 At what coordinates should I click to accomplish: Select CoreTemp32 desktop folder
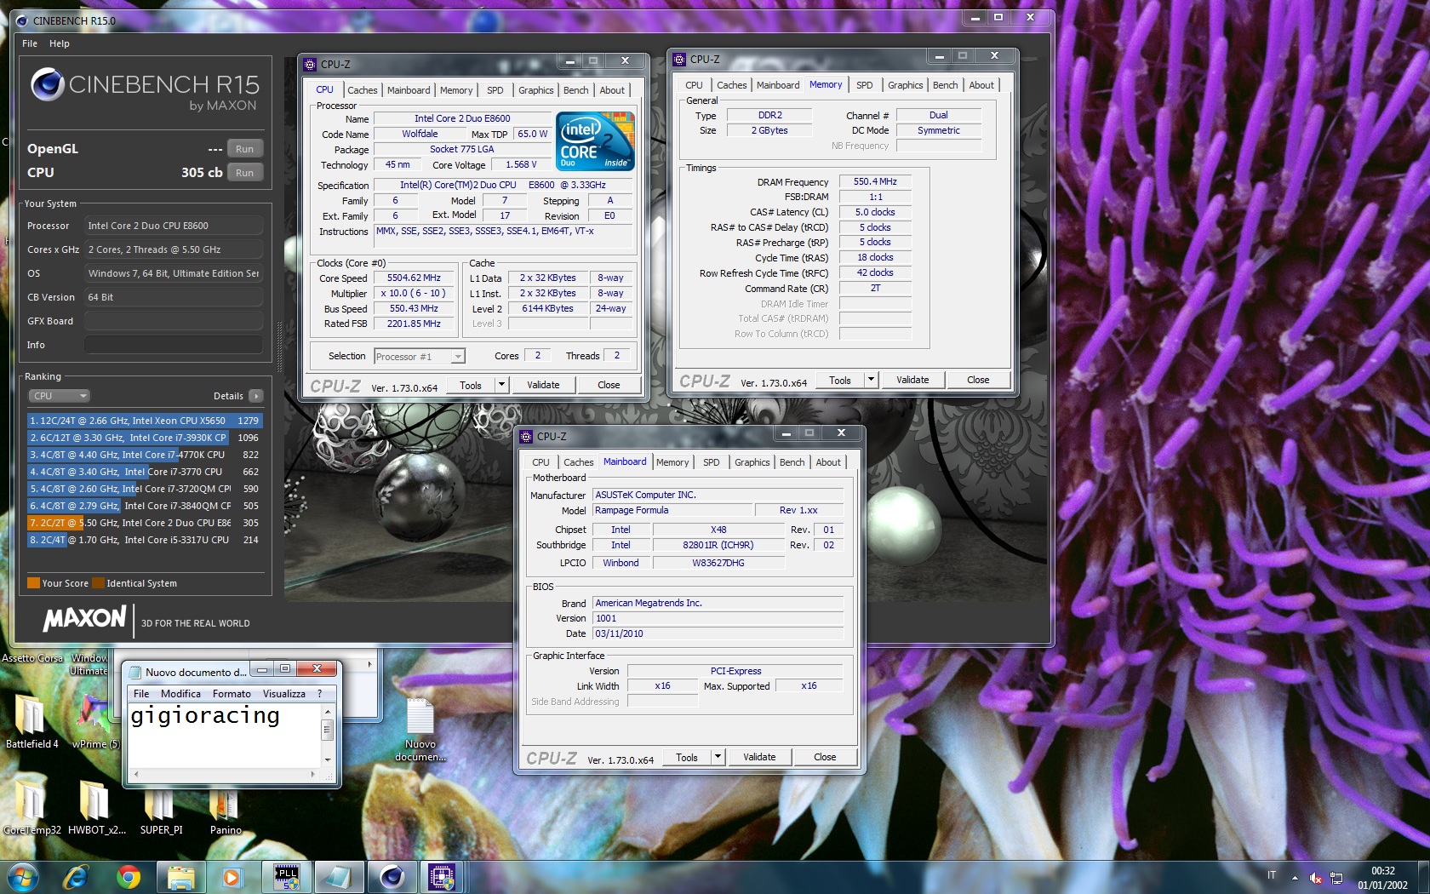click(31, 807)
